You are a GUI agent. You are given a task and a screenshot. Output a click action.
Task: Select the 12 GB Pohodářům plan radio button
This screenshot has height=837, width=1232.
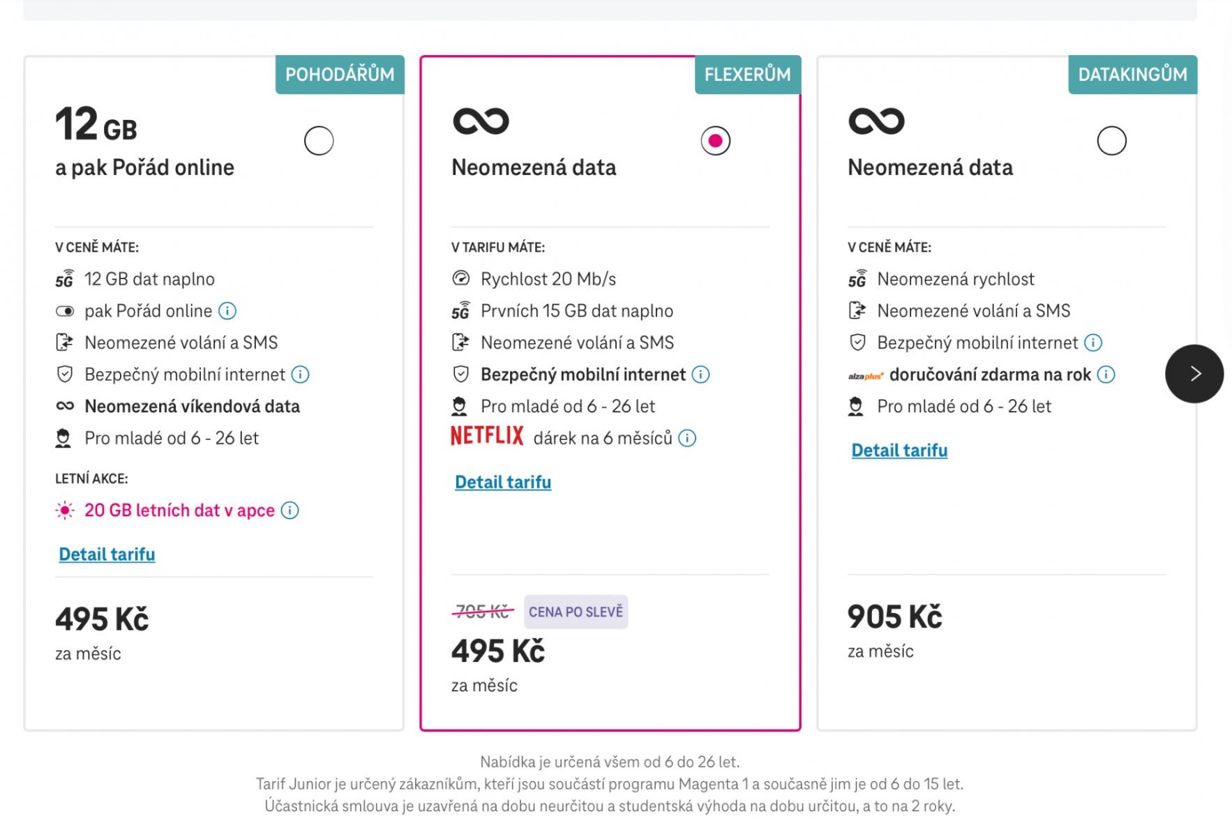click(319, 141)
